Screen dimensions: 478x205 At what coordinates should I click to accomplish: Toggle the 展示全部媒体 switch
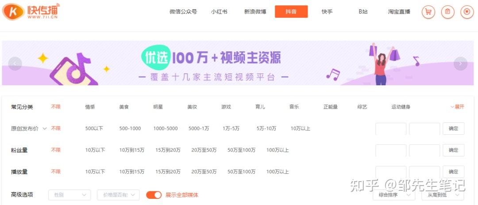point(154,195)
